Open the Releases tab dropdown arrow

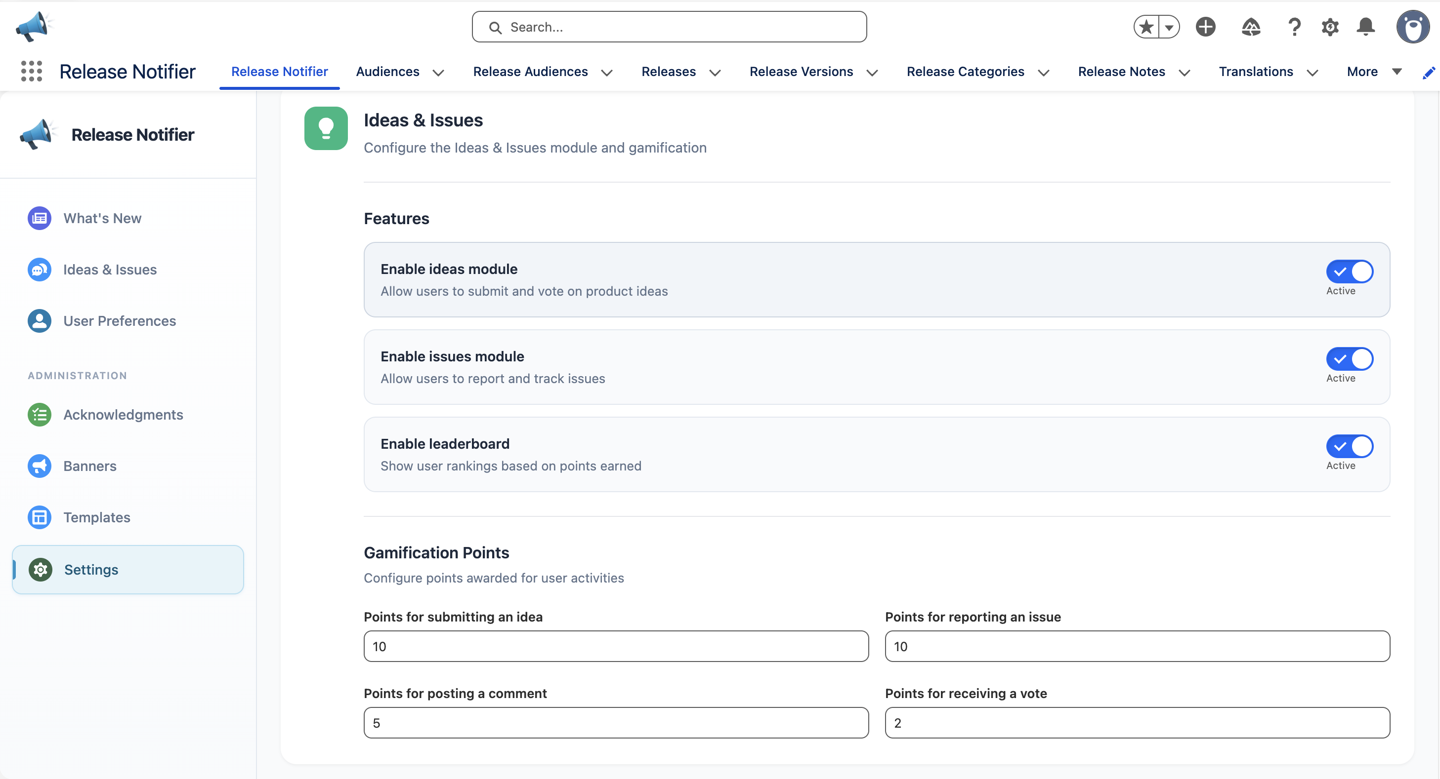[715, 72]
